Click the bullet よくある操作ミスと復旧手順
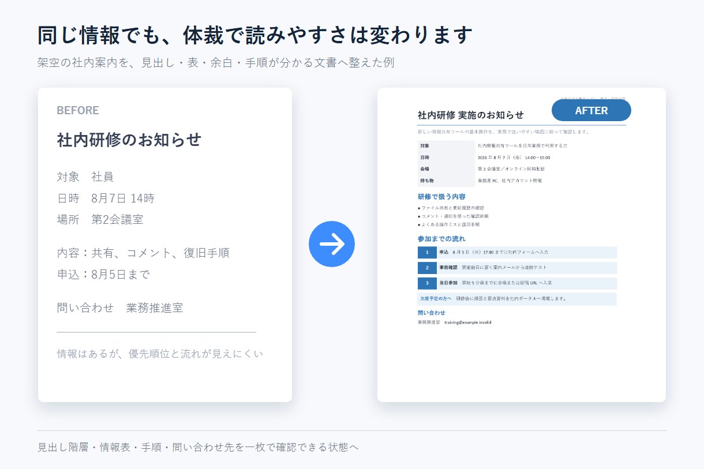The height and width of the screenshot is (469, 704). [448, 224]
